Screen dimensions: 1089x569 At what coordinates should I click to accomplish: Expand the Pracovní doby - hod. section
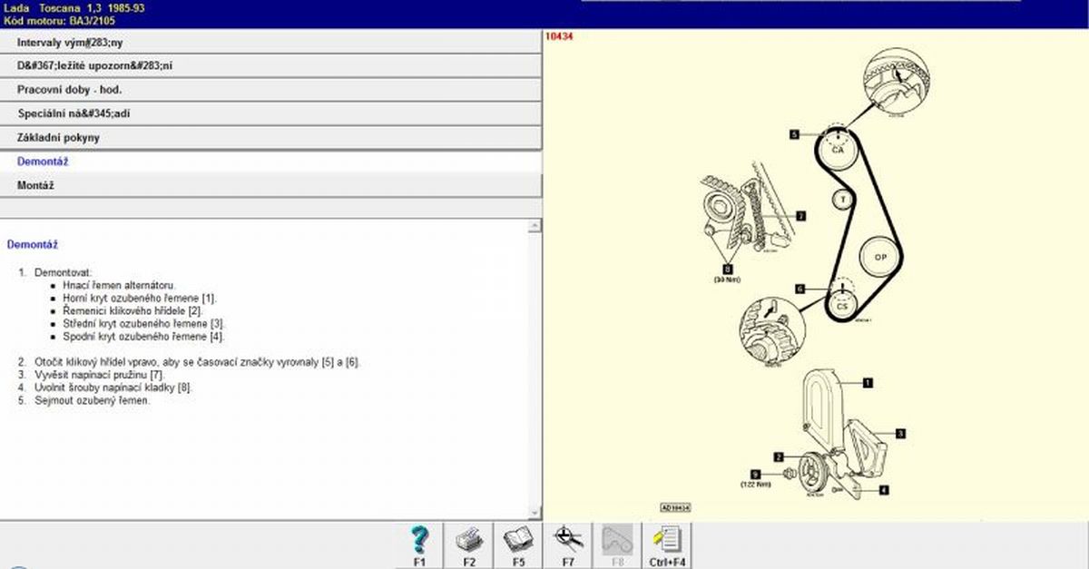(x=270, y=90)
